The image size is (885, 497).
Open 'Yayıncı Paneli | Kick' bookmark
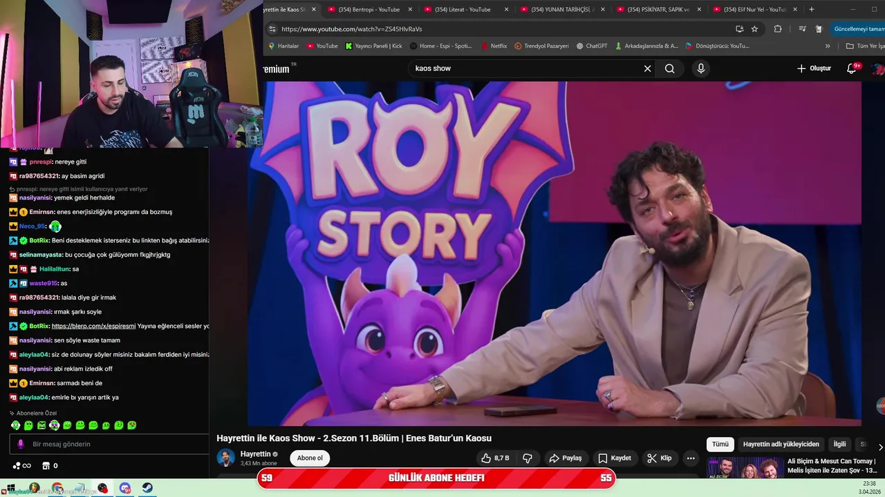[x=374, y=46]
